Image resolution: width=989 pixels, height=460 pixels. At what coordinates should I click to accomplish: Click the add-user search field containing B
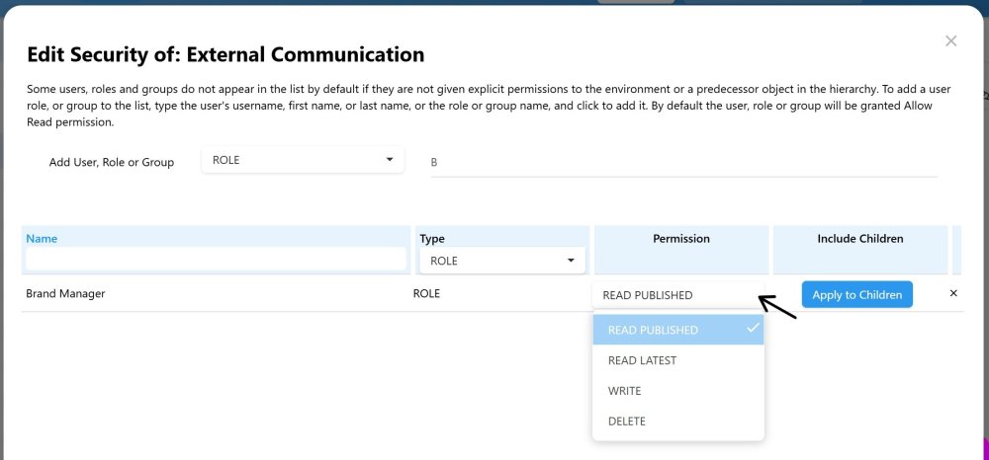point(682,162)
